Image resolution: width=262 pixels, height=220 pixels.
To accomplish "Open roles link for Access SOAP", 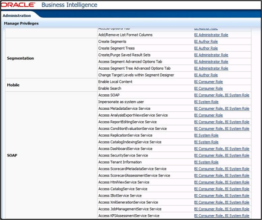I will coord(221,95).
